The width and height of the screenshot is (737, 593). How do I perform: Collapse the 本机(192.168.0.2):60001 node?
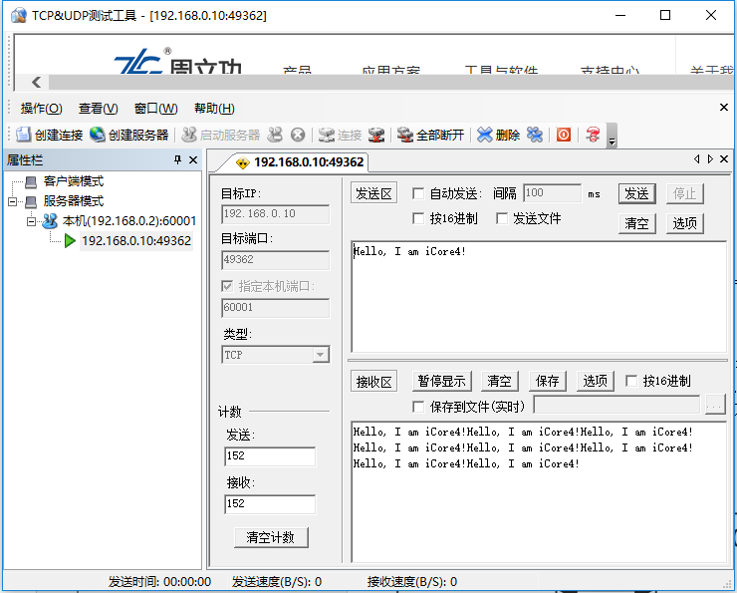(32, 221)
